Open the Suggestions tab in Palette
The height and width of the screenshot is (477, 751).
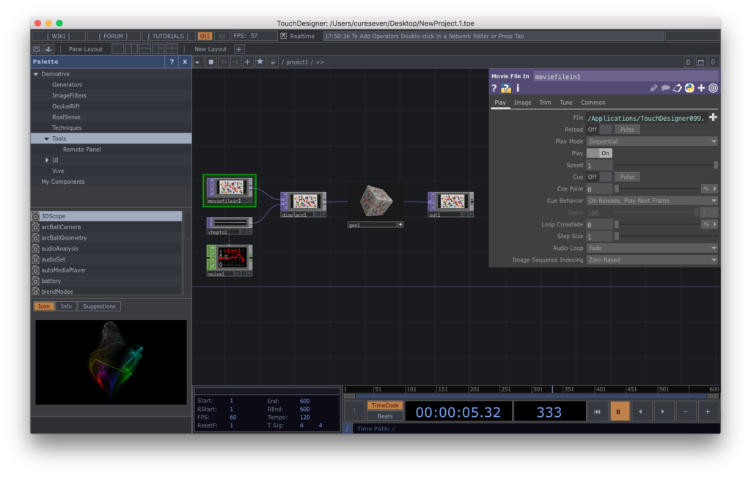(x=99, y=306)
